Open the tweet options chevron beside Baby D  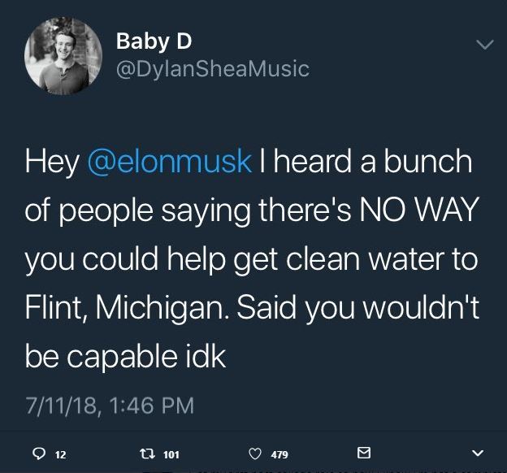pyautogui.click(x=485, y=44)
